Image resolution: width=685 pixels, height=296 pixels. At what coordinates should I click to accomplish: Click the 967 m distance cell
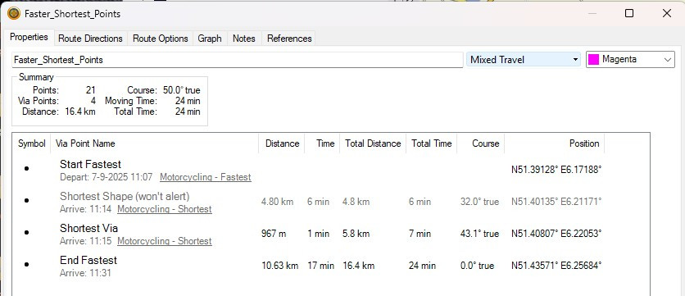[274, 234]
